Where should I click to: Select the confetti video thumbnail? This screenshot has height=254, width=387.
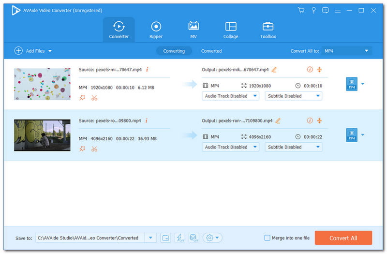point(42,84)
